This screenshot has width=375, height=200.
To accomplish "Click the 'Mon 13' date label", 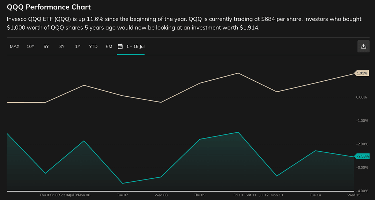I will tap(276, 195).
